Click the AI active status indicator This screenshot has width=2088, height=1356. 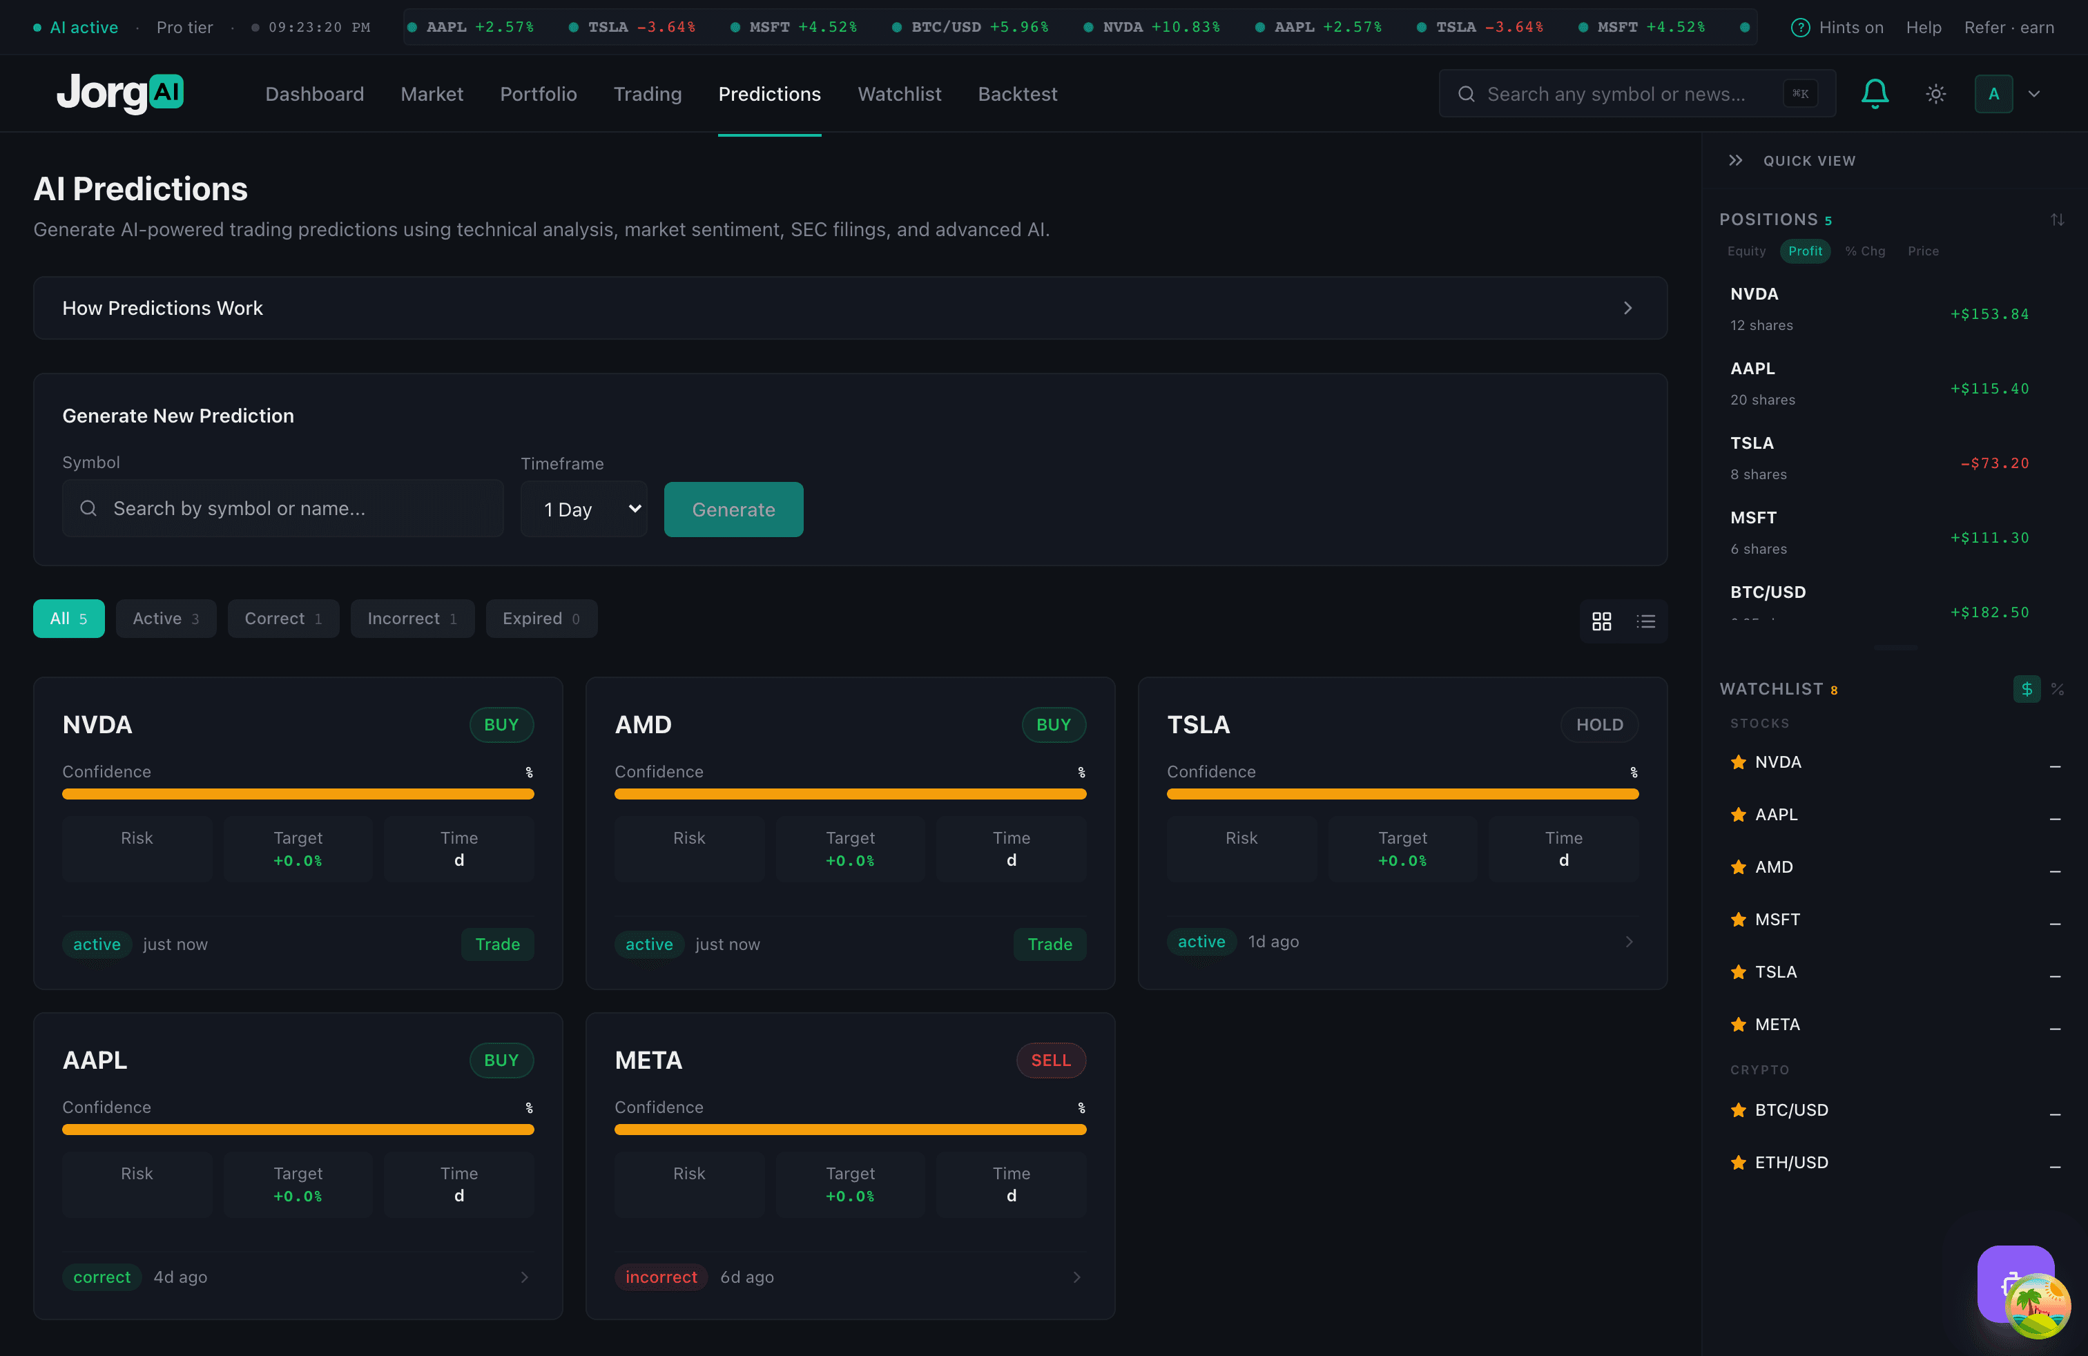coord(75,27)
